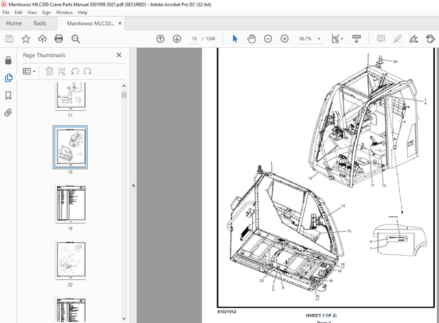Click the drawing number 81021912
The image size is (439, 323).
(x=227, y=312)
